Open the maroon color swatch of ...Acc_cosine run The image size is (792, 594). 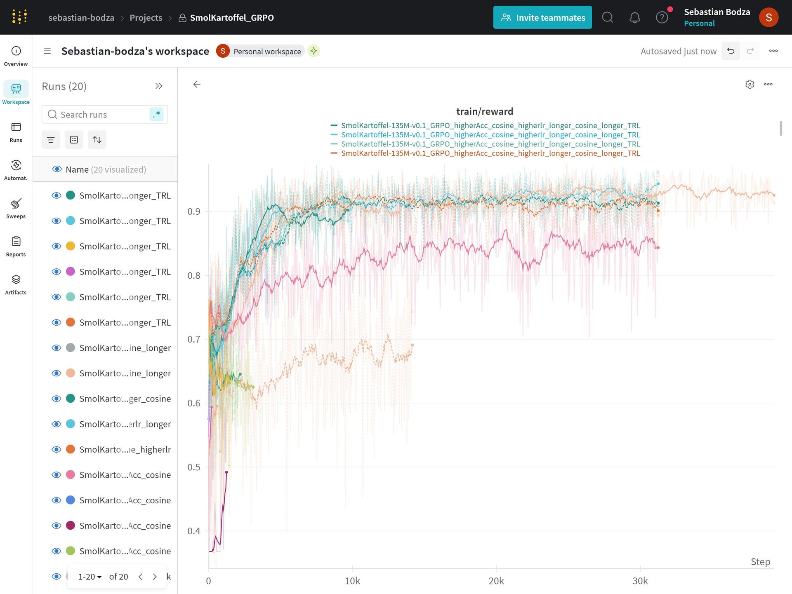point(71,526)
